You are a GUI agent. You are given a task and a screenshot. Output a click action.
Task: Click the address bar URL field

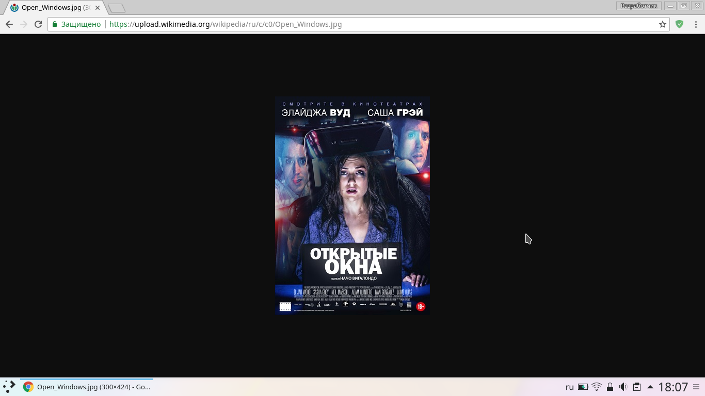point(361,24)
